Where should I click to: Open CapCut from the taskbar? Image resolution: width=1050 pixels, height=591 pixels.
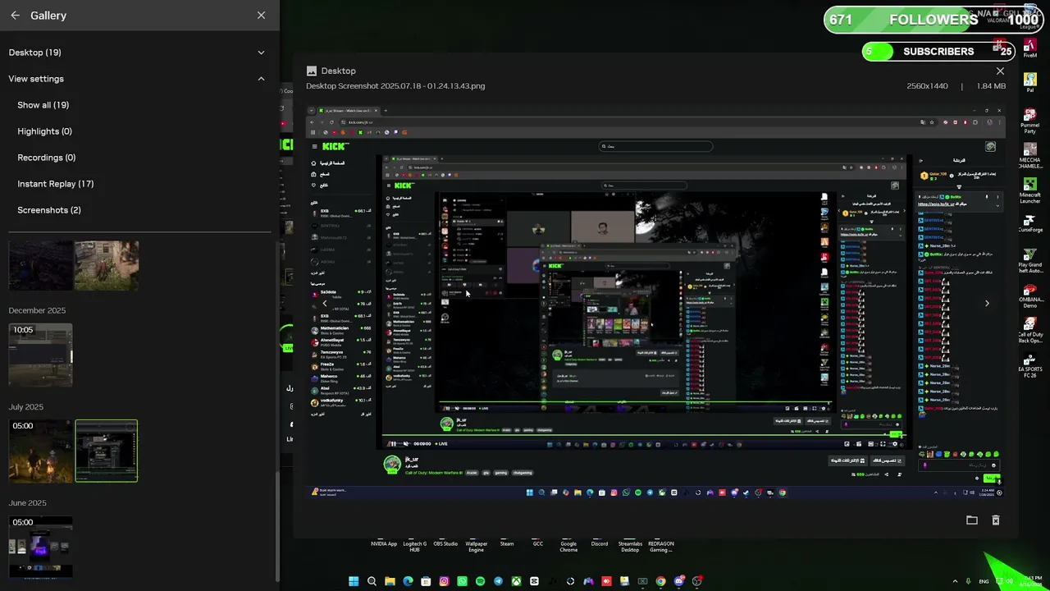point(534,581)
